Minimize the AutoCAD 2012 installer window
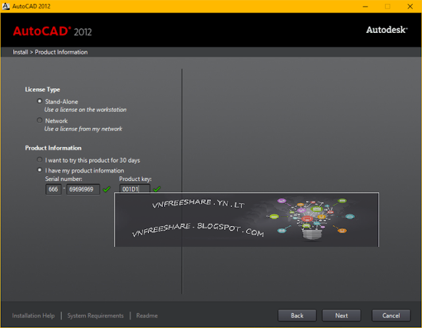422x328 pixels. tap(365, 7)
